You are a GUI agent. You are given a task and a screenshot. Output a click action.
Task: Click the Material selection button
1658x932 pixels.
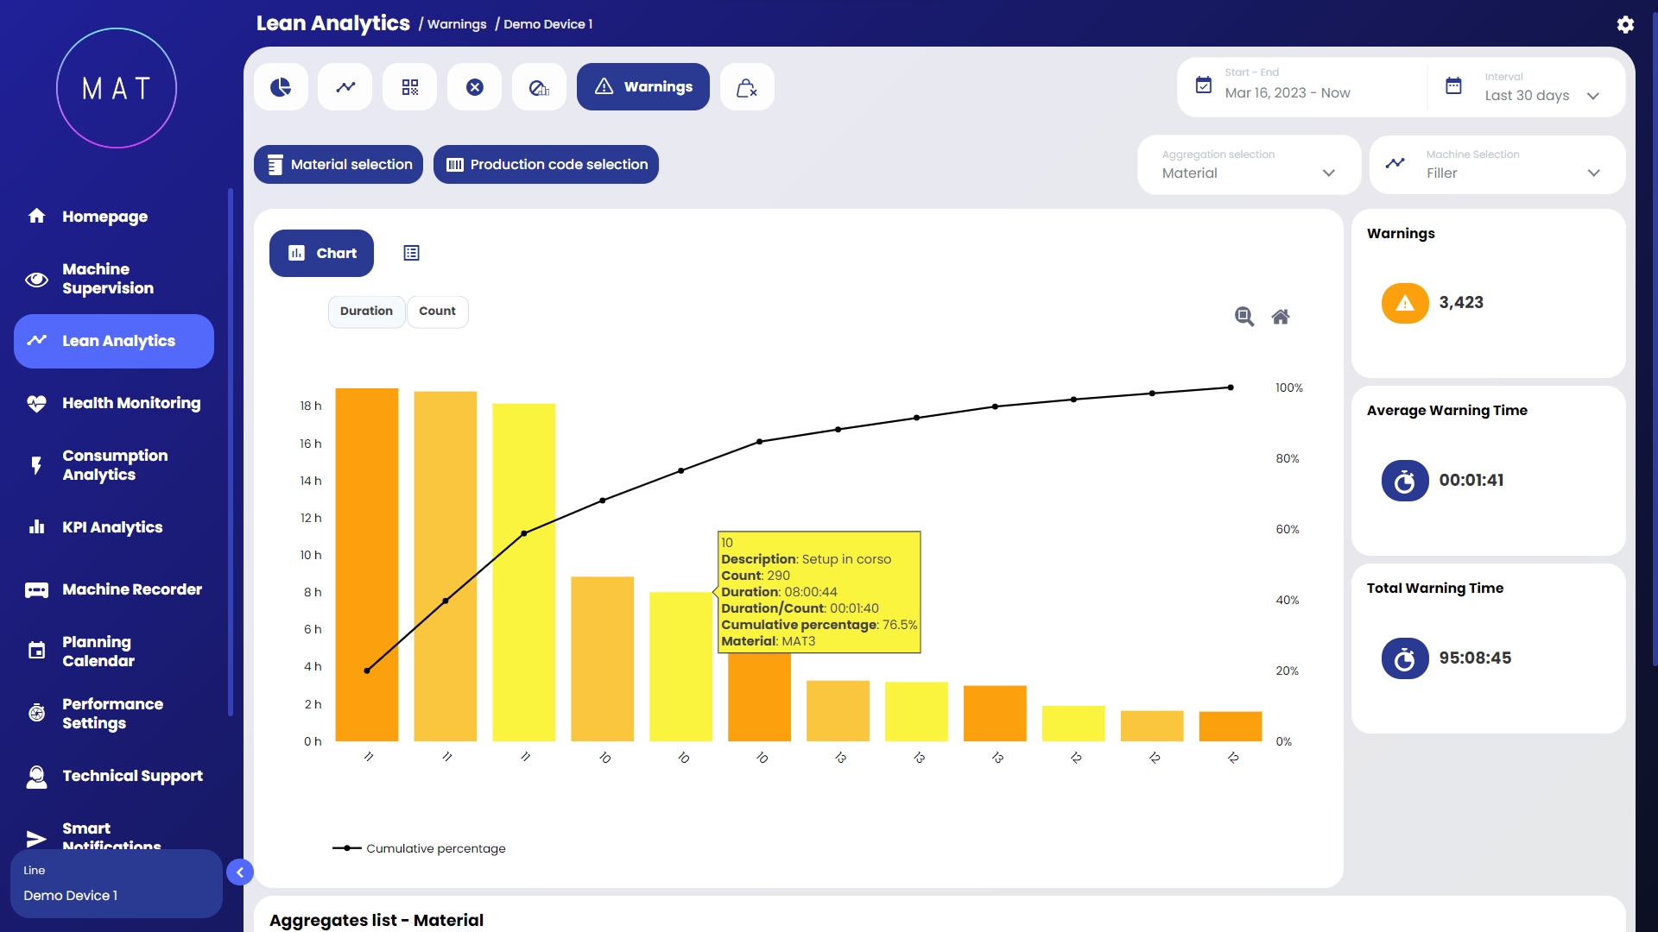339,165
